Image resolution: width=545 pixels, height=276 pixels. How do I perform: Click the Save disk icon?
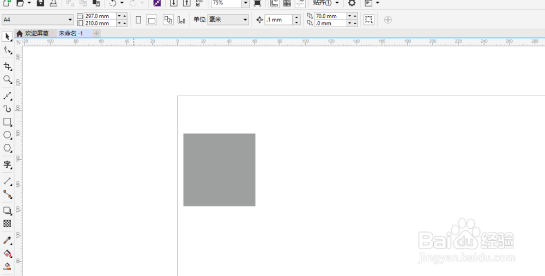(x=40, y=3)
